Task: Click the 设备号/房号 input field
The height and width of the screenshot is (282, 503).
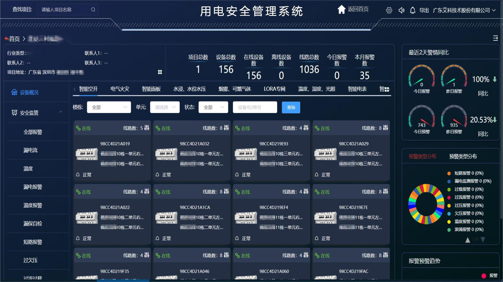Action: tap(255, 107)
